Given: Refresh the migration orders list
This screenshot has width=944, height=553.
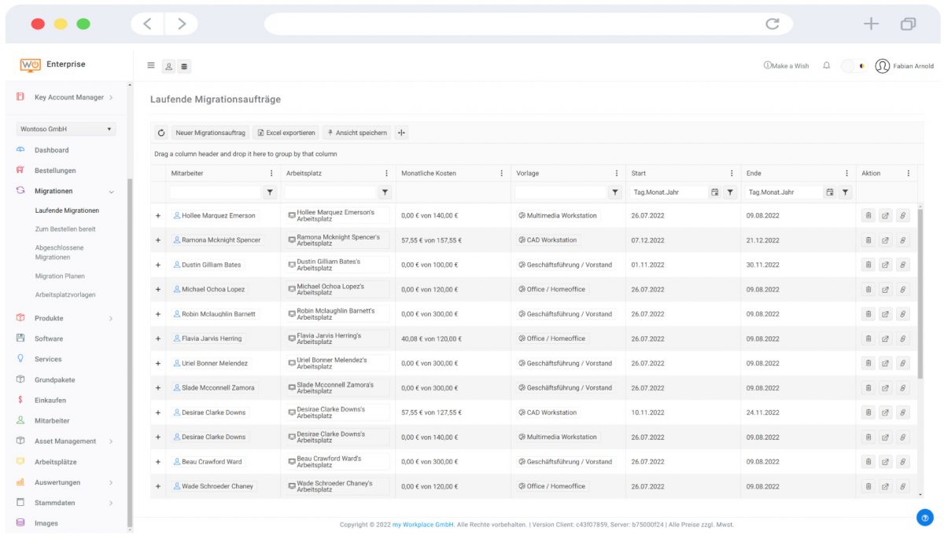Looking at the screenshot, I should (162, 132).
